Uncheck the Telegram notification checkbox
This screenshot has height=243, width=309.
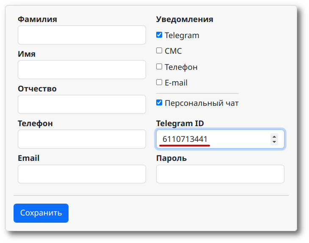pos(159,35)
